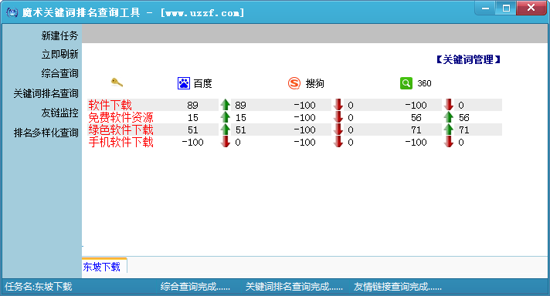Open the 【关键词管理】 link
Viewport: 550px width, 296px height.
[468, 60]
